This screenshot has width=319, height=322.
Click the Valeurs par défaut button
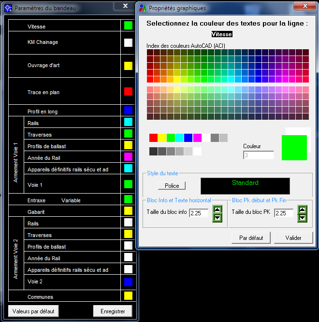[x=33, y=311]
